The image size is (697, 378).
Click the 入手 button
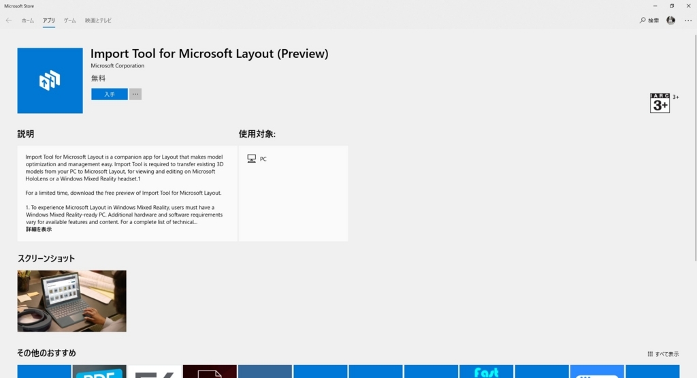click(110, 94)
